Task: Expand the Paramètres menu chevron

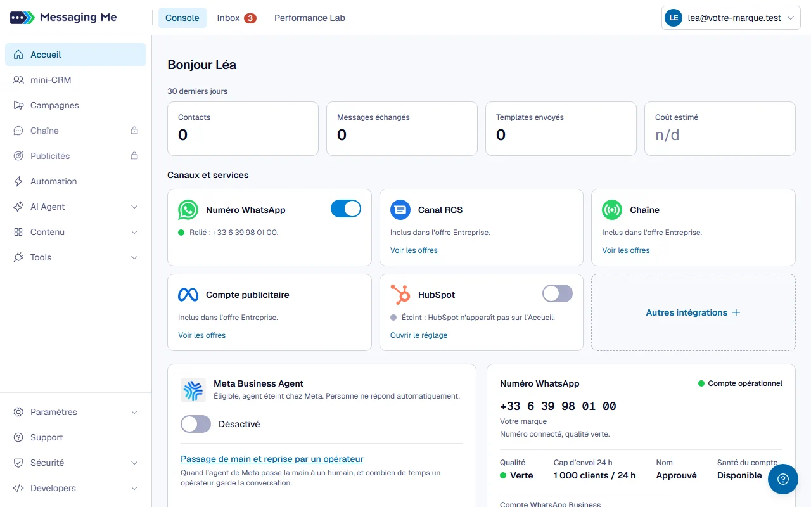Action: pos(134,412)
